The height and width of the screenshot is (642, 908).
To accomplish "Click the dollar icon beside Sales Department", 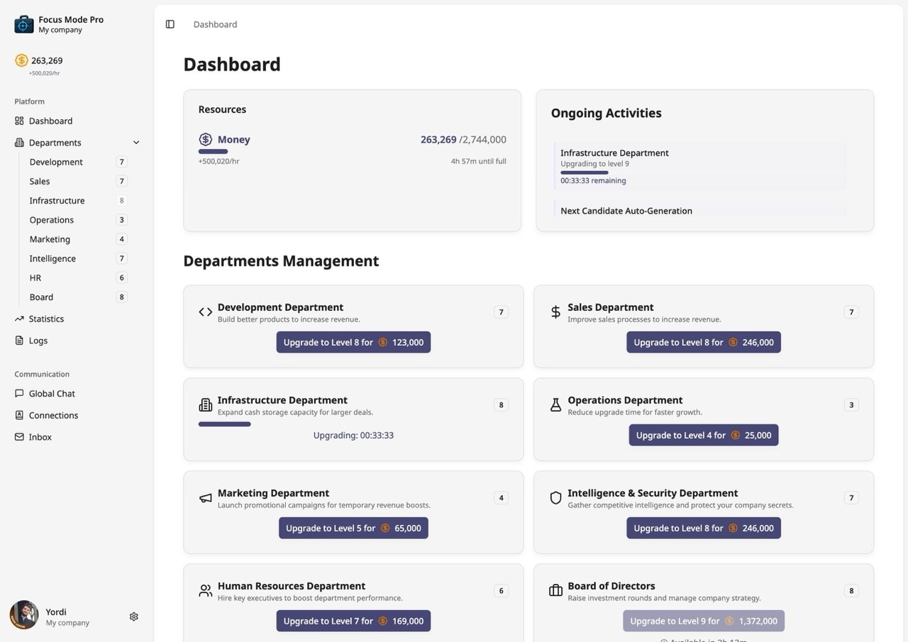I will [555, 311].
